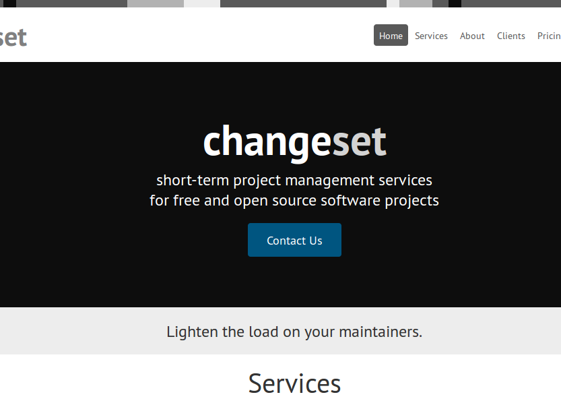This screenshot has height=405, width=561.
Task: Open the Pricing navigation link
Action: (549, 36)
